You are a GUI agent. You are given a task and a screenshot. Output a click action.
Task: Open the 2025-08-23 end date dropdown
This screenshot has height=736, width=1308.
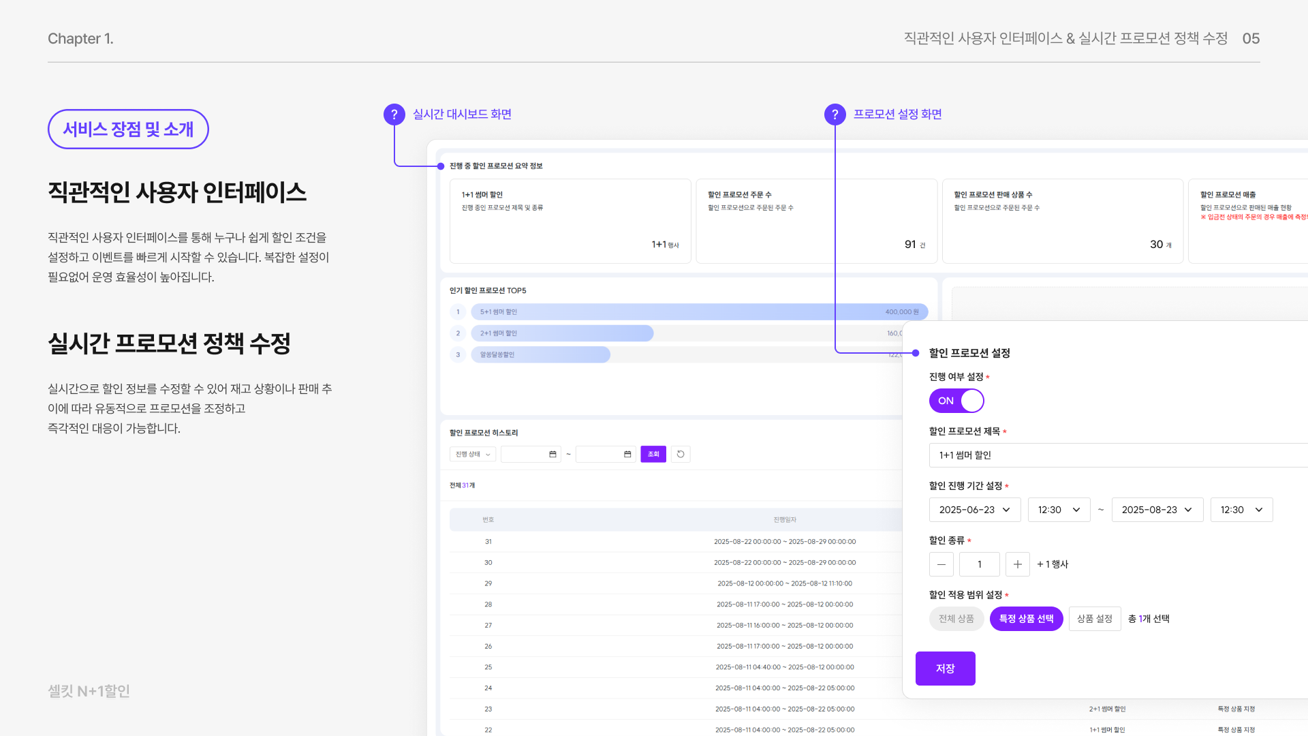coord(1157,510)
